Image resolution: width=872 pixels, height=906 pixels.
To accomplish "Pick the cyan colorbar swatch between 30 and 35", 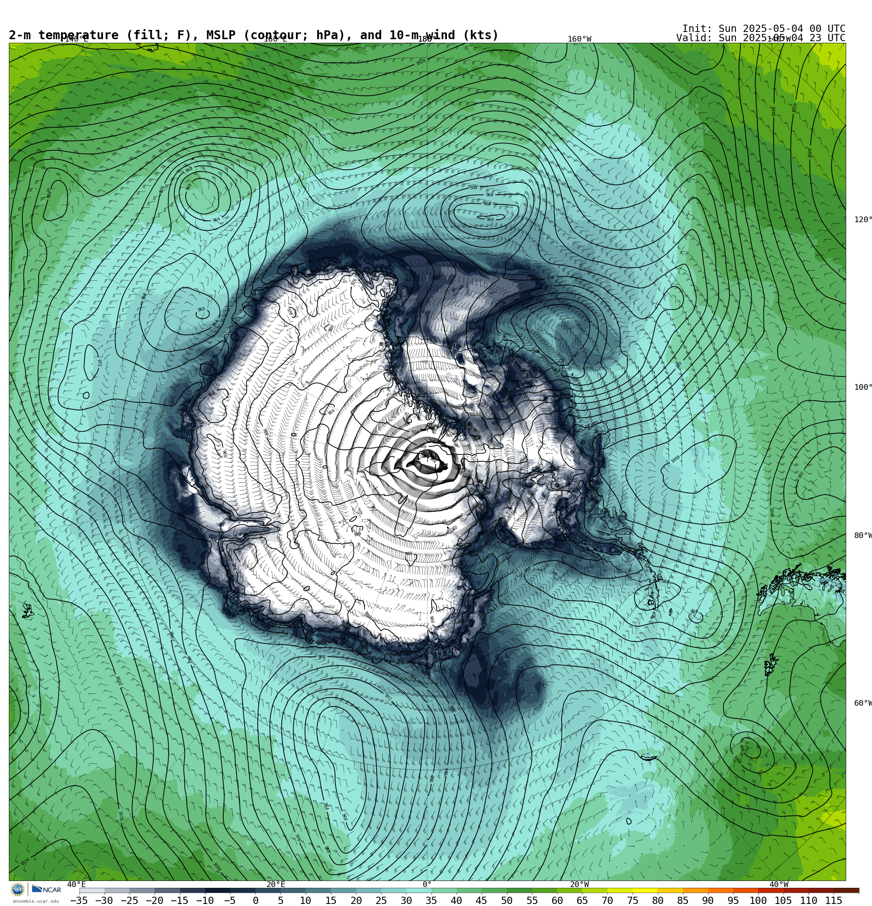I will click(419, 890).
